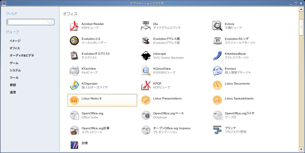Image resolution: width=305 pixels, height=153 pixels.
Task: Click the PS/PDFビューア description
Action: [x=164, y=72]
